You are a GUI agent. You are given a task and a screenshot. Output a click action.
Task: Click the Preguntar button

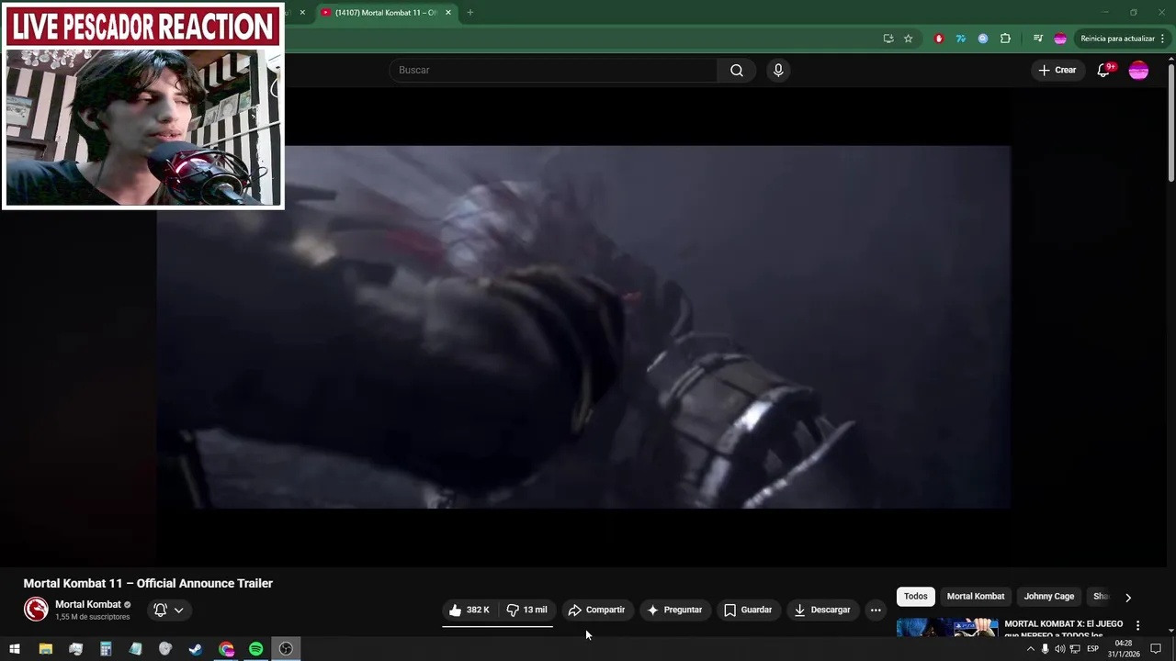674,610
